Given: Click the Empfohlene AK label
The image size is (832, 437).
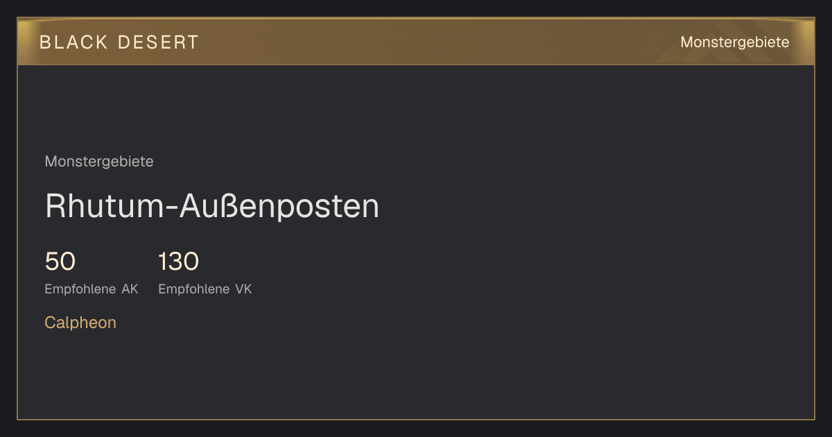Looking at the screenshot, I should click(92, 289).
